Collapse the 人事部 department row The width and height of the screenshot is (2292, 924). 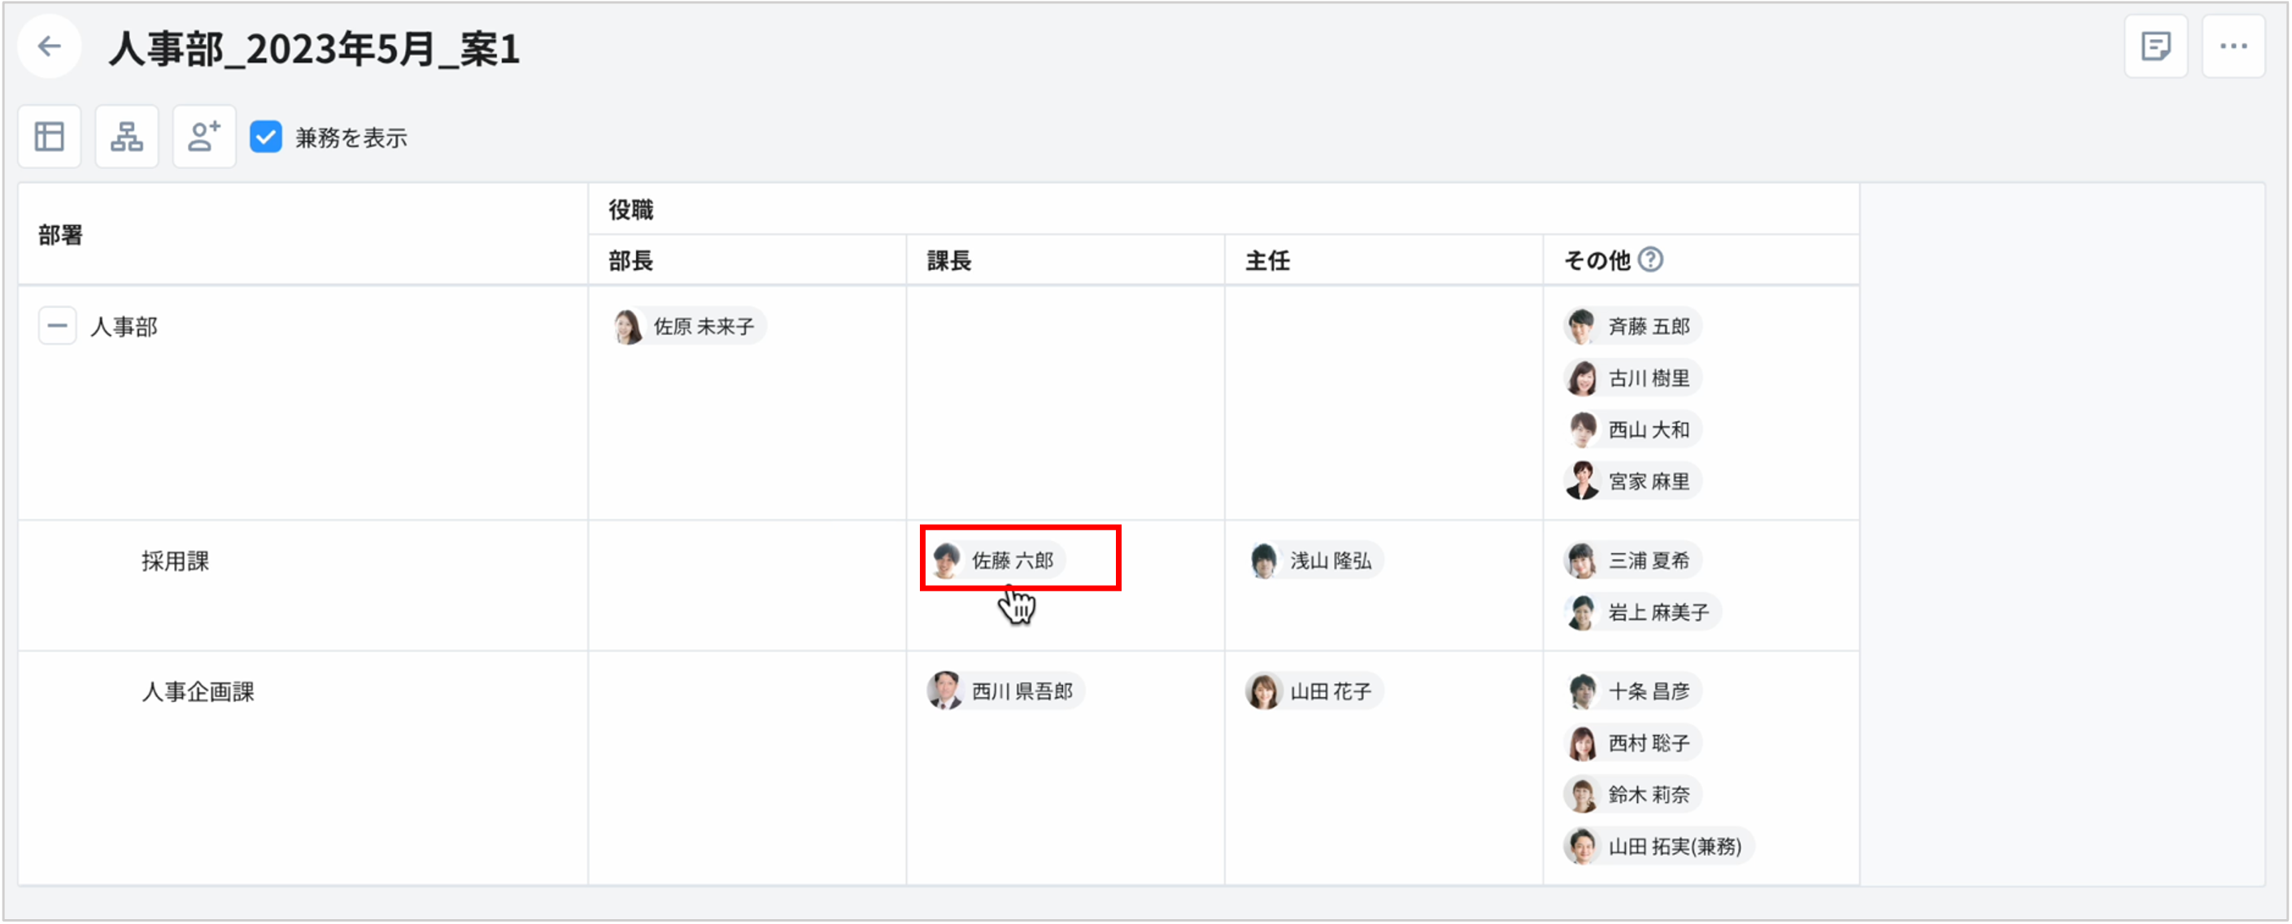(x=57, y=326)
